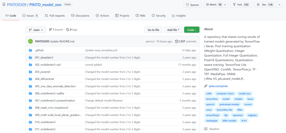Click folder icon for 009_multi-scale_local_planar_guidance
The image size is (286, 133).
coord(30,115)
